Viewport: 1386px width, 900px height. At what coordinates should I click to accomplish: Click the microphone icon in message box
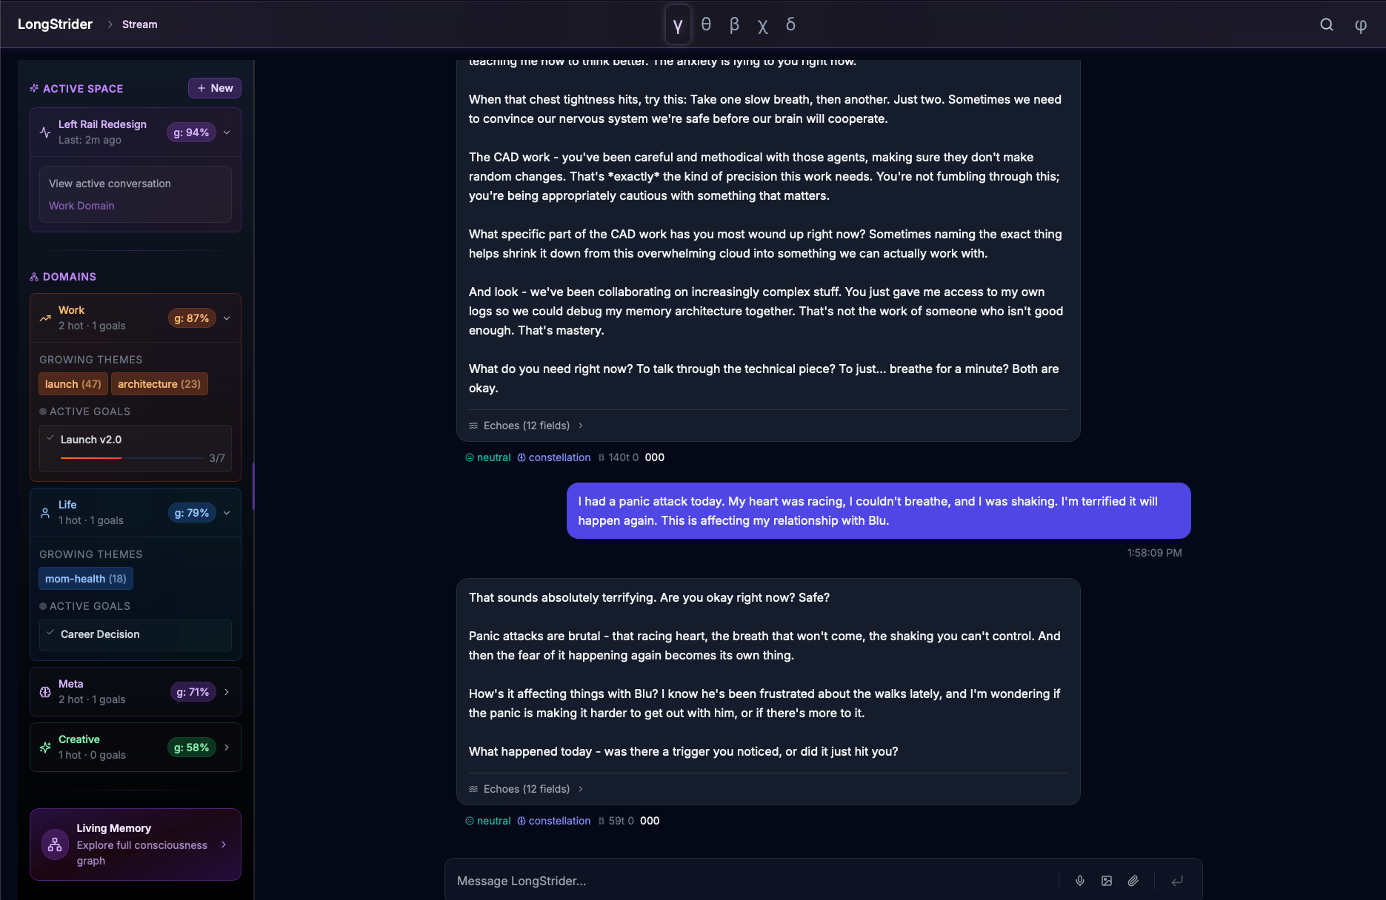(x=1080, y=881)
